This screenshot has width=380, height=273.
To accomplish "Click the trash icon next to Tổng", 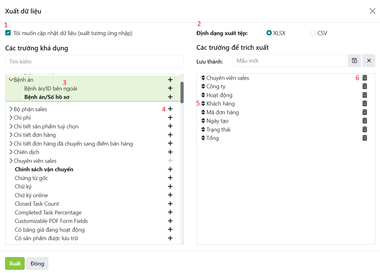I will click(x=365, y=138).
